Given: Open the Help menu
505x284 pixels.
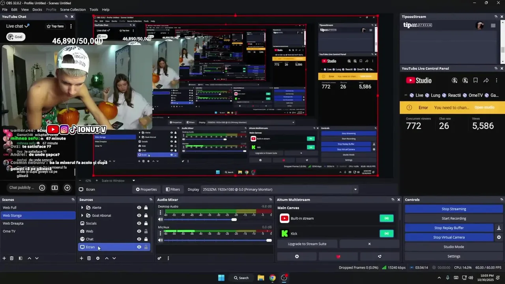Looking at the screenshot, I should point(106,9).
